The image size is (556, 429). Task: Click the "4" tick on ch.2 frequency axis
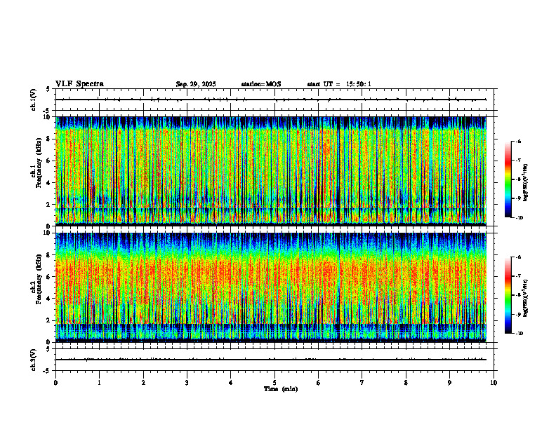[49, 299]
